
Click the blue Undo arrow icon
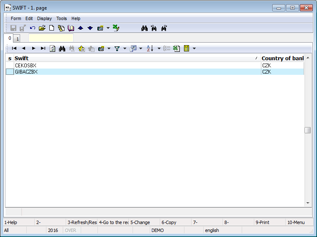coord(32,28)
